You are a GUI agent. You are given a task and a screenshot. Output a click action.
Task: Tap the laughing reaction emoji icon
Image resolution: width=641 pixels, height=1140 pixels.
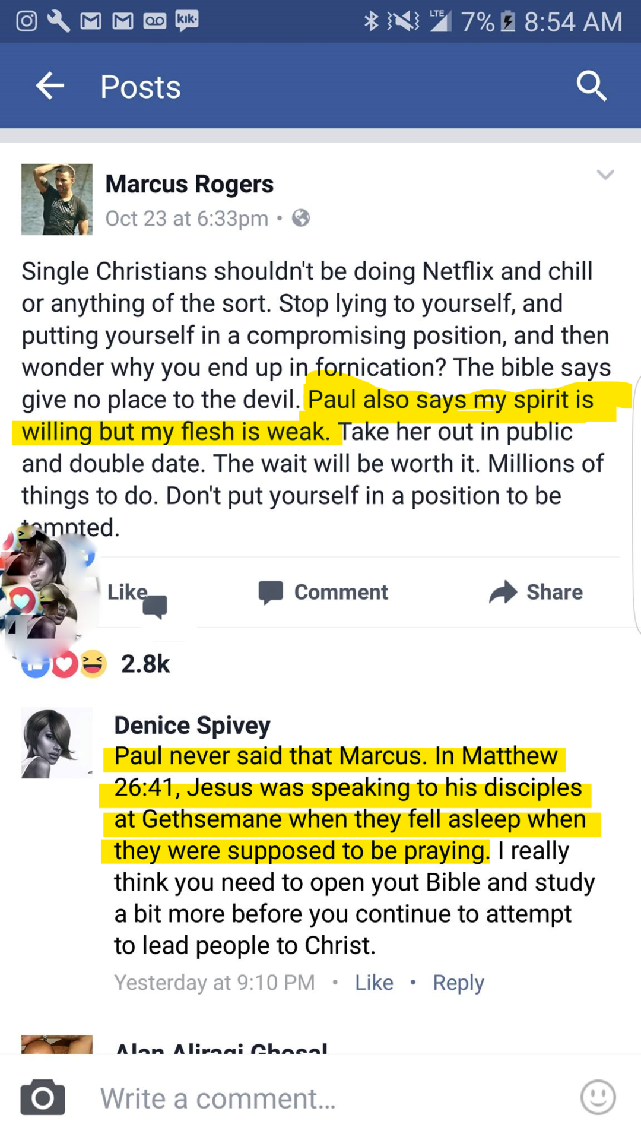93,664
